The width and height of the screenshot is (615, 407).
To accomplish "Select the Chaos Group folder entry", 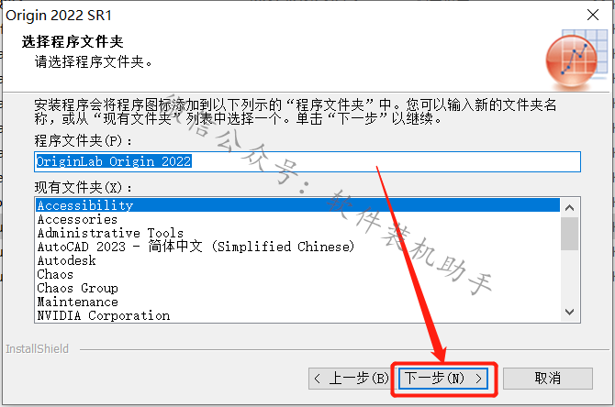I will click(x=298, y=288).
